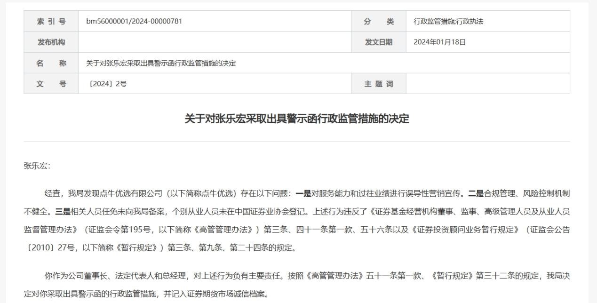
Task: Click the bold 二是 text in the paragraph
Action: [x=475, y=193]
